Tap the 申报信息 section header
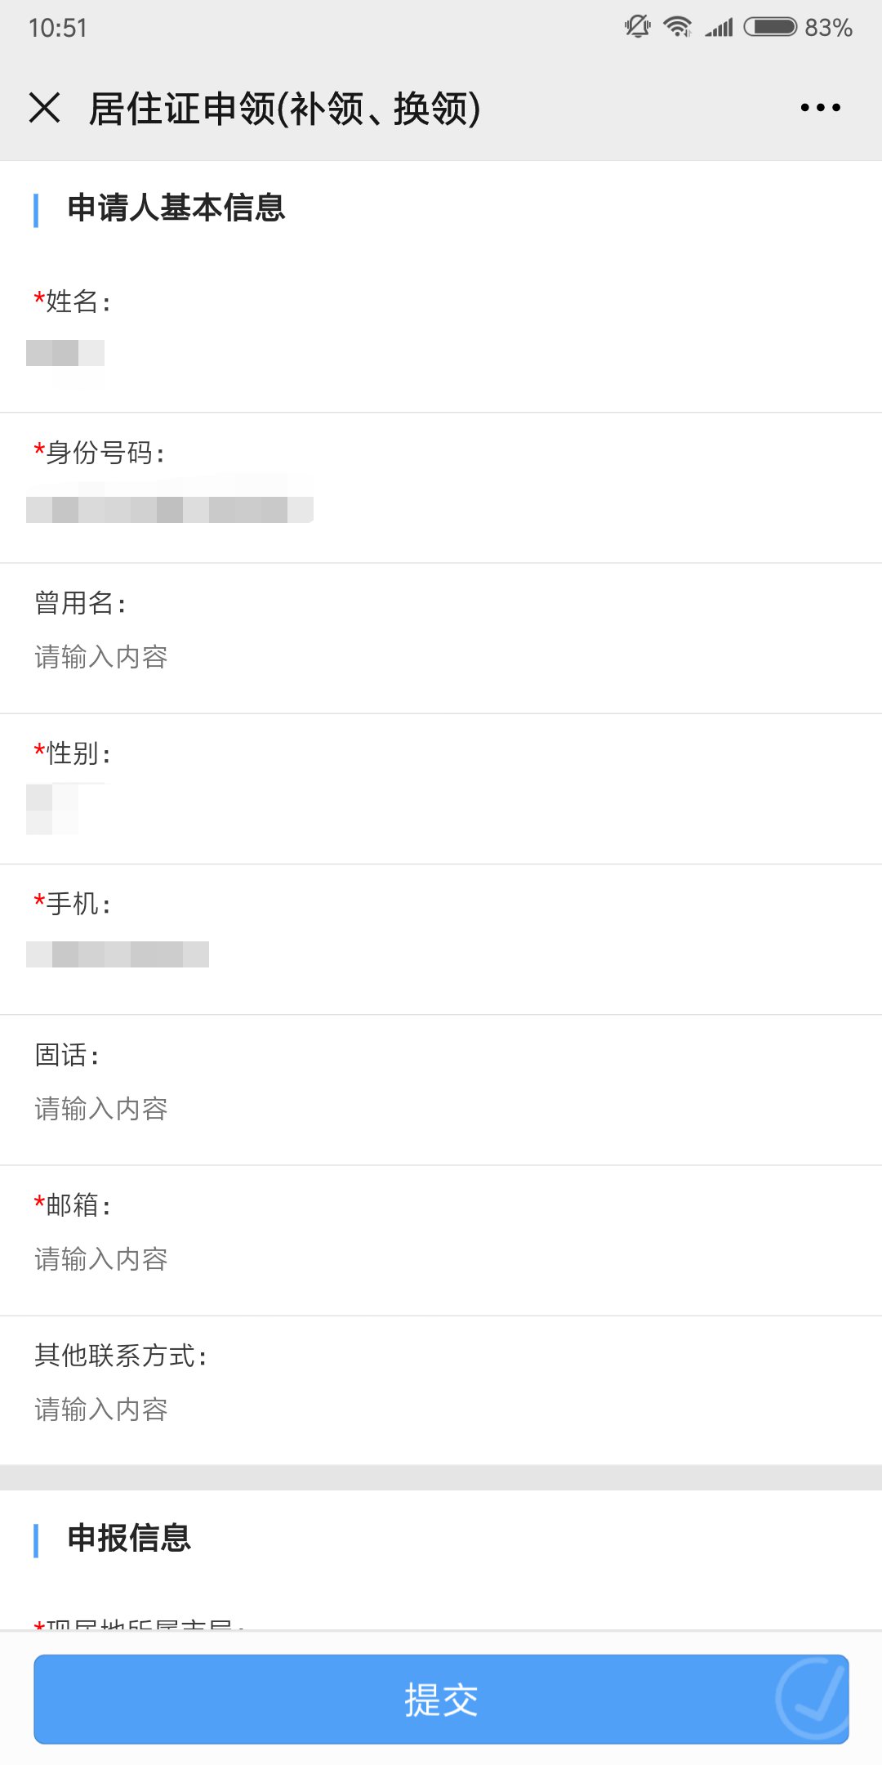This screenshot has width=882, height=1765. pos(129,1539)
